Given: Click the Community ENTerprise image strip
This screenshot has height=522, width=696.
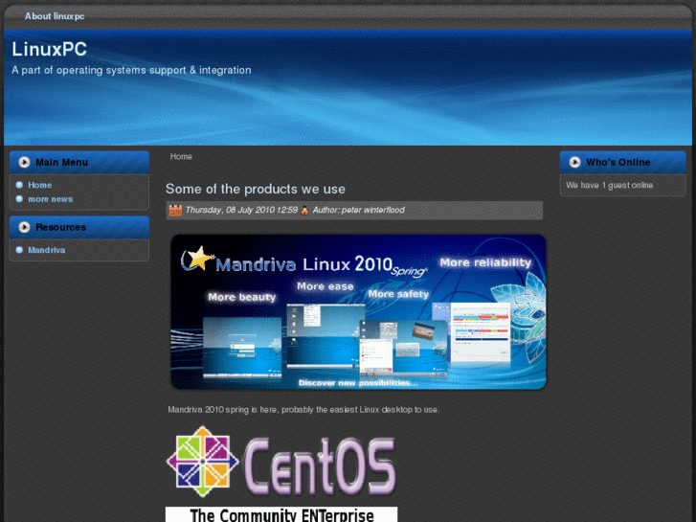Looking at the screenshot, I should coord(281,514).
